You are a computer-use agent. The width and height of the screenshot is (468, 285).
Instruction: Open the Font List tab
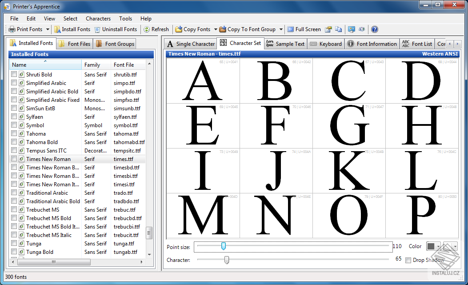417,44
